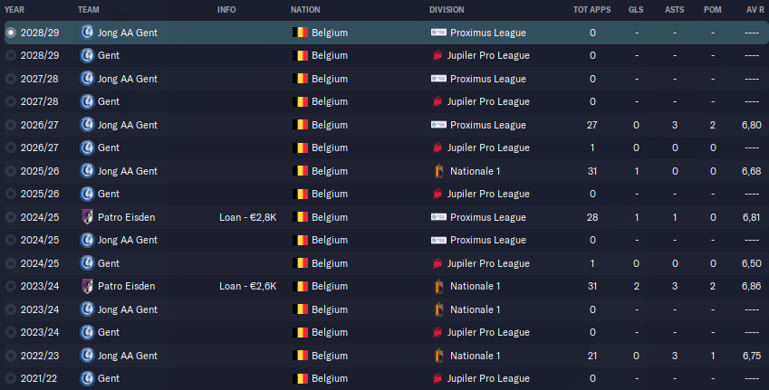
Task: Click Nationale 1 logo in 2025/26 row
Action: coord(439,171)
